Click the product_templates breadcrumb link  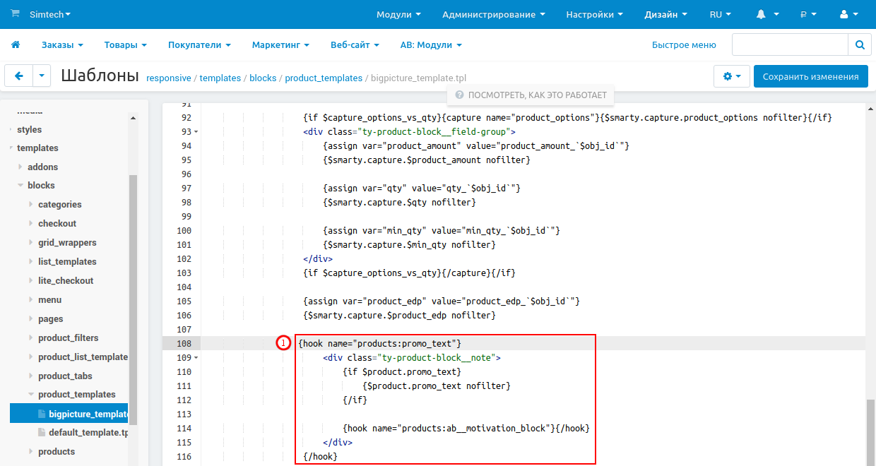tap(324, 78)
